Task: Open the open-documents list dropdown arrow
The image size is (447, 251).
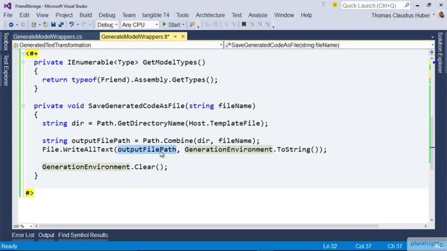Action: [432, 37]
